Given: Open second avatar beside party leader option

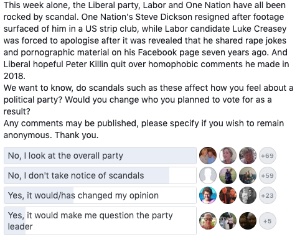Looking at the screenshot, I should pos(228,221).
